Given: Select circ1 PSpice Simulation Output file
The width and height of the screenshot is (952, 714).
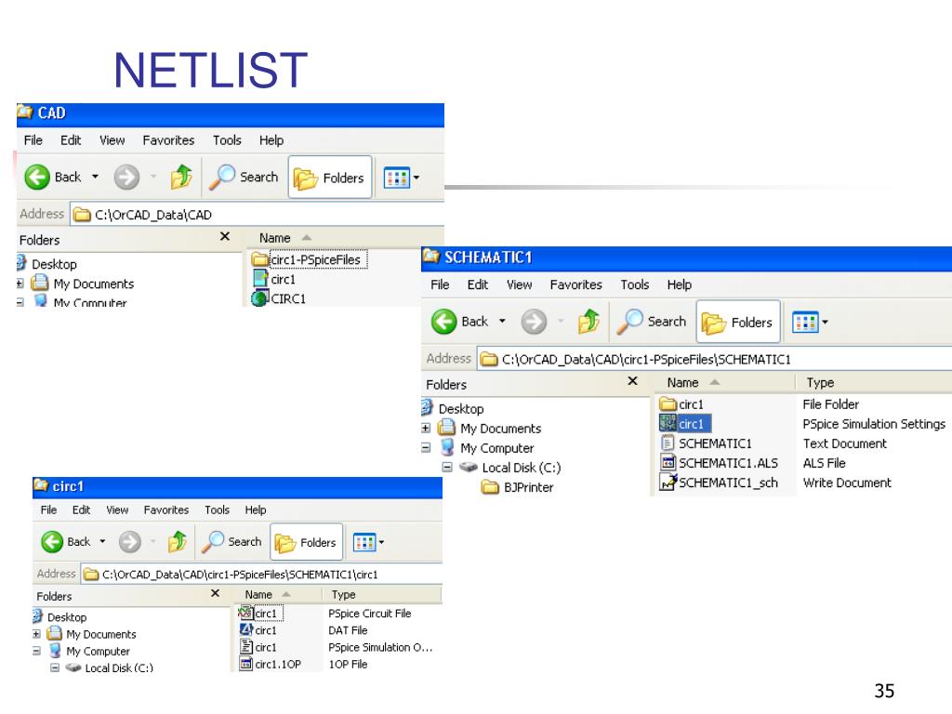Looking at the screenshot, I should click(258, 647).
